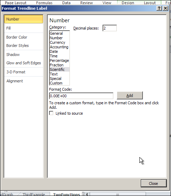Viewport: 171px width, 196px height.
Task: Choose Fraction from the category list
Action: click(x=59, y=65)
